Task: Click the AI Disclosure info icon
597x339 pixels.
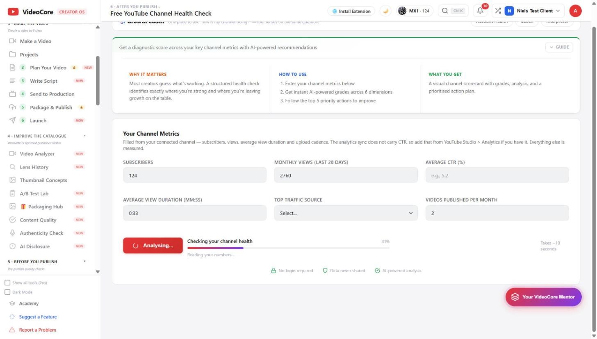Action: tap(12, 246)
